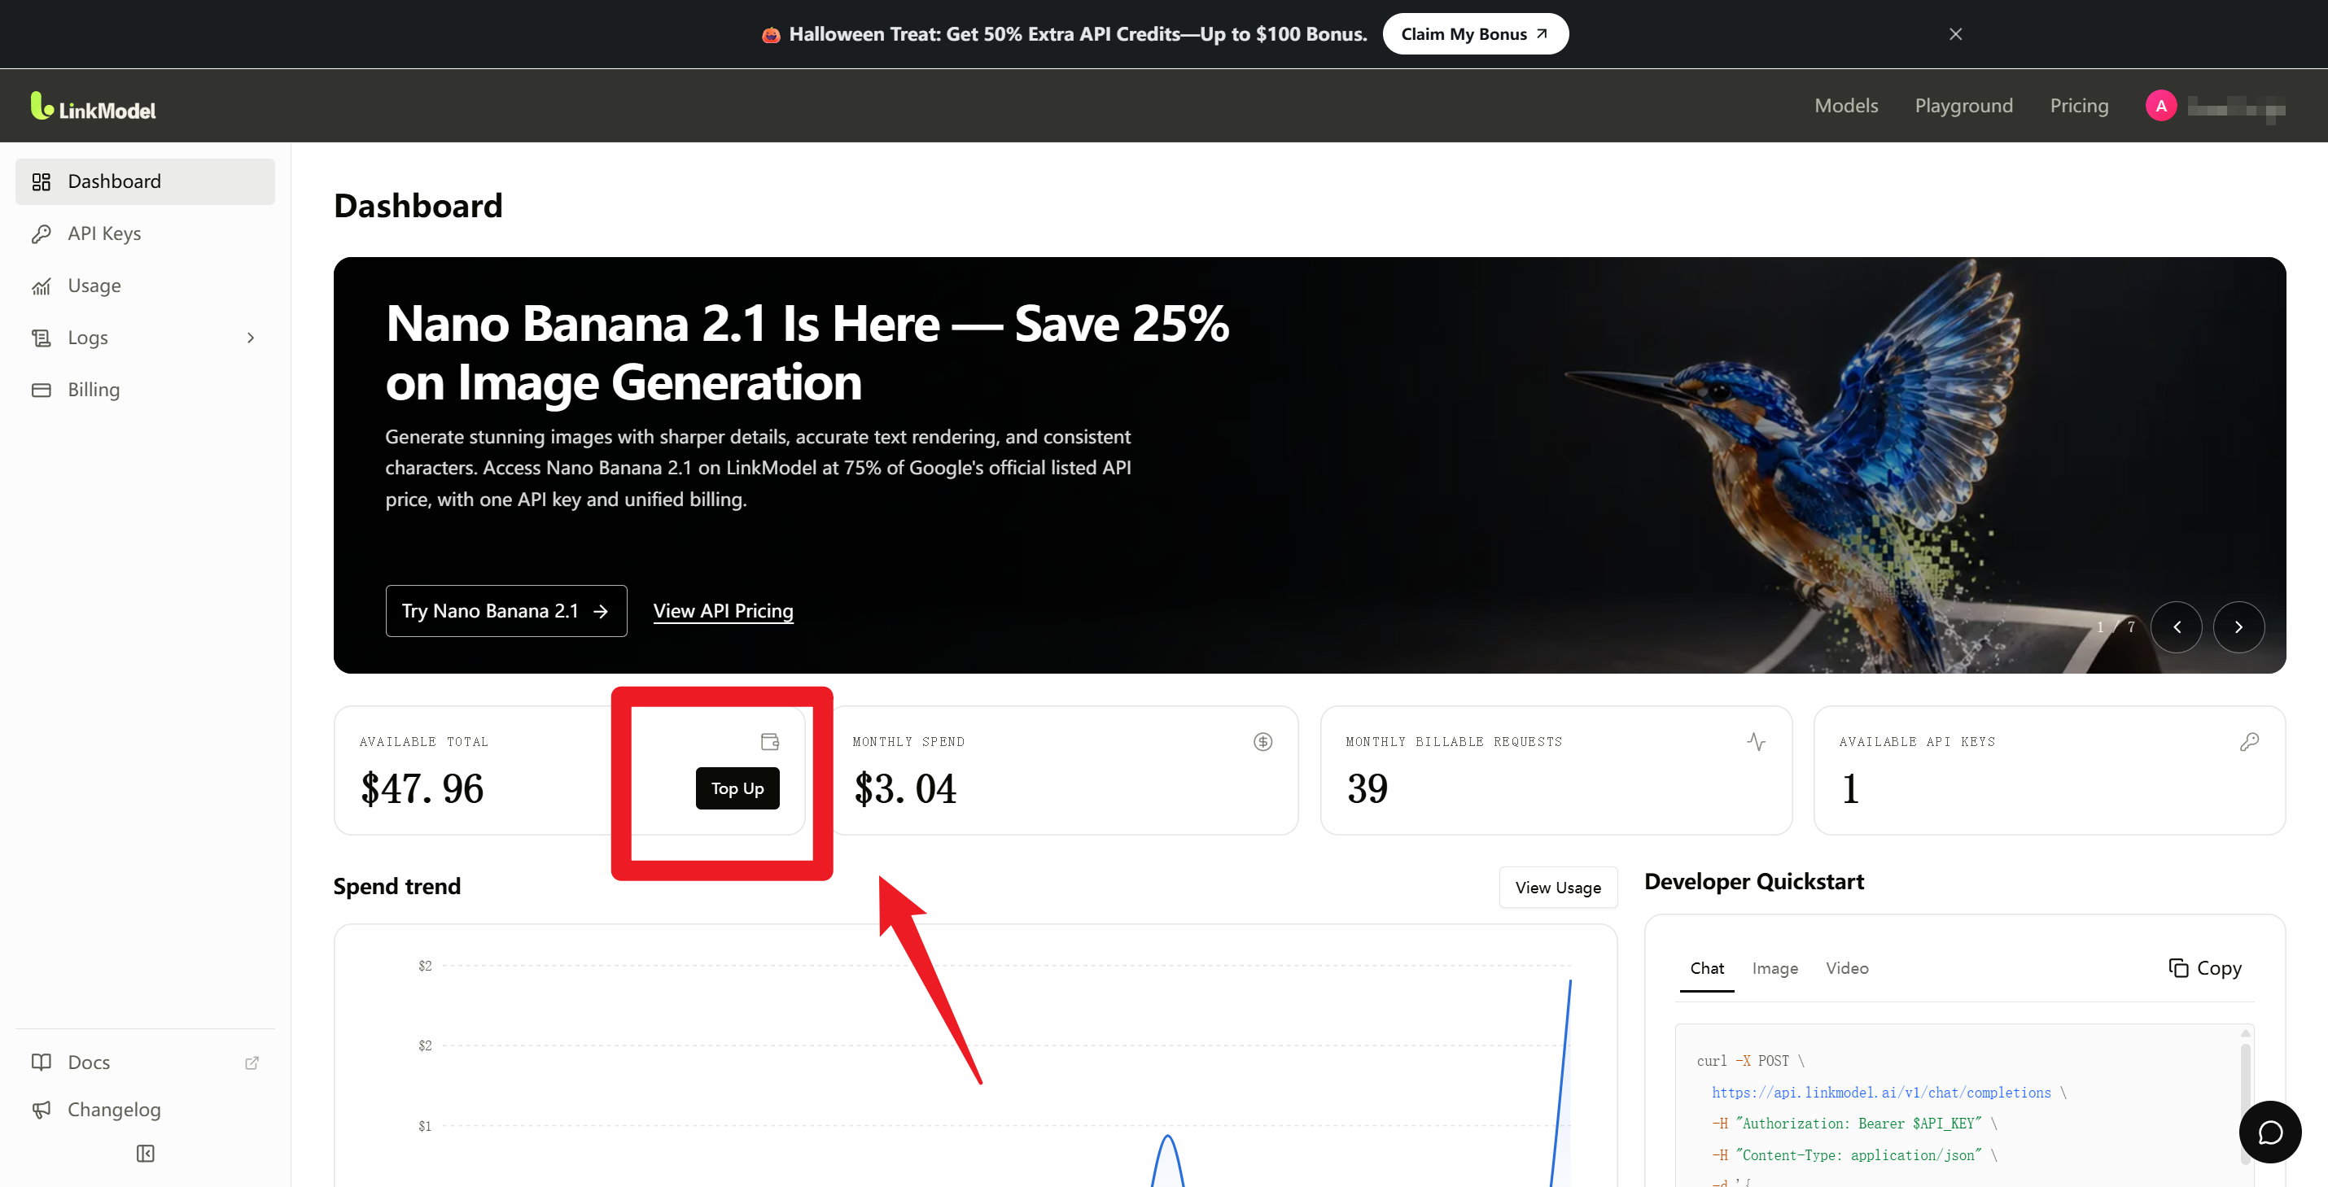Open the chat support bubble icon
Screen dimensions: 2328x1187
(x=2269, y=1132)
